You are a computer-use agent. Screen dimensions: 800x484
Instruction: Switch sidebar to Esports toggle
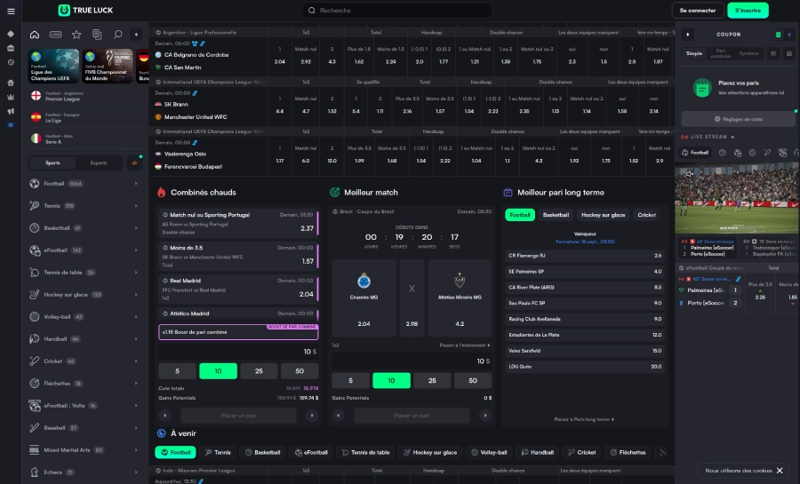coord(98,163)
